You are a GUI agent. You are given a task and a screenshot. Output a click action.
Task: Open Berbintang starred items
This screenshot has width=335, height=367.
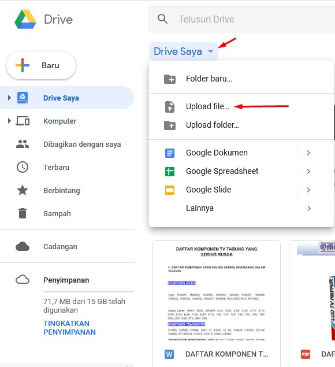tap(62, 191)
